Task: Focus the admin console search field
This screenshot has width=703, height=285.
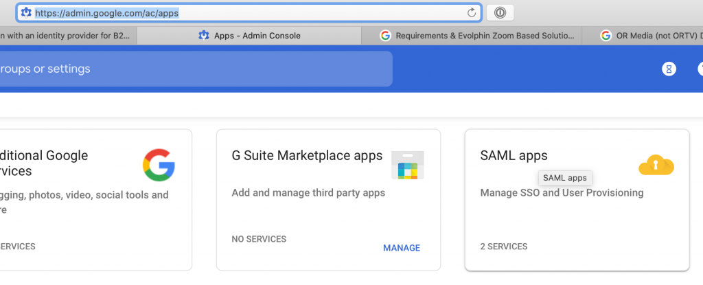Action: (196, 69)
